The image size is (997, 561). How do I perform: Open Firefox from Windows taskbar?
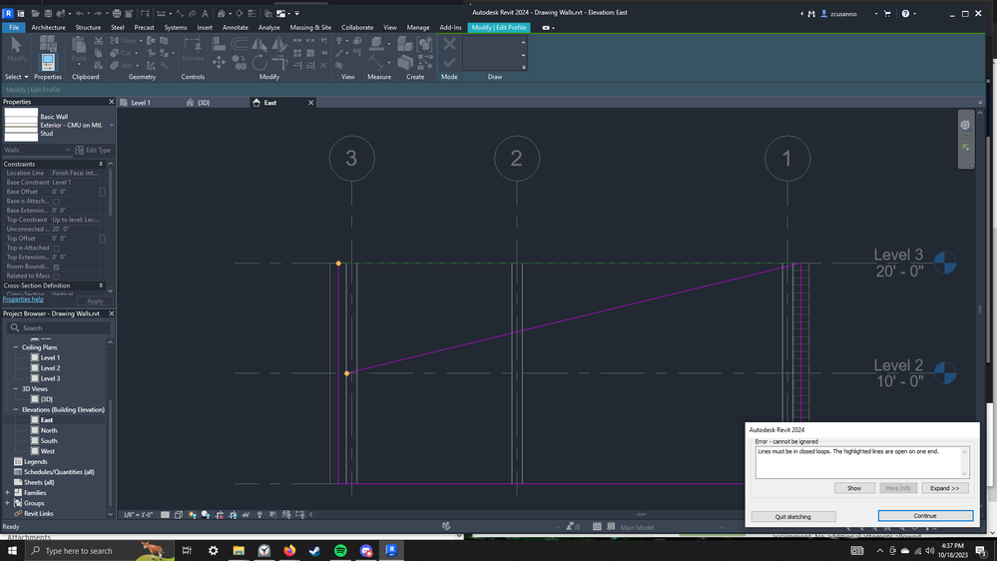(289, 551)
